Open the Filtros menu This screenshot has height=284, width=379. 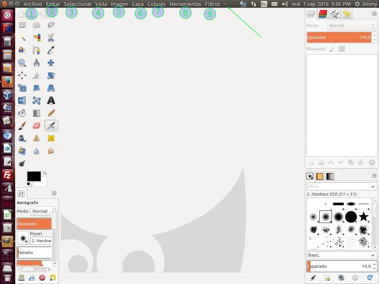click(x=212, y=4)
